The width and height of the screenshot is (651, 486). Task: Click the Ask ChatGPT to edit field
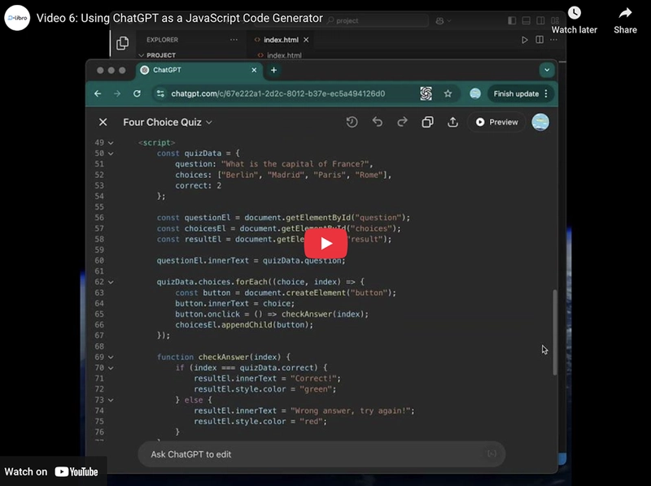321,454
